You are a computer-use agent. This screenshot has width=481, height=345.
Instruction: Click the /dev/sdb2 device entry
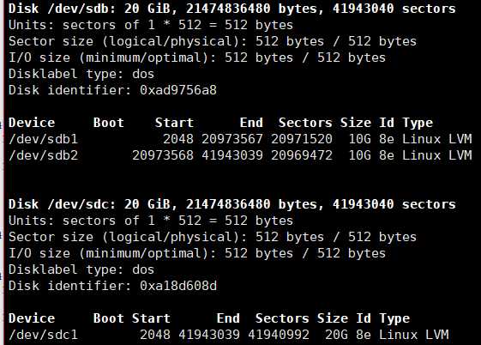[43, 155]
